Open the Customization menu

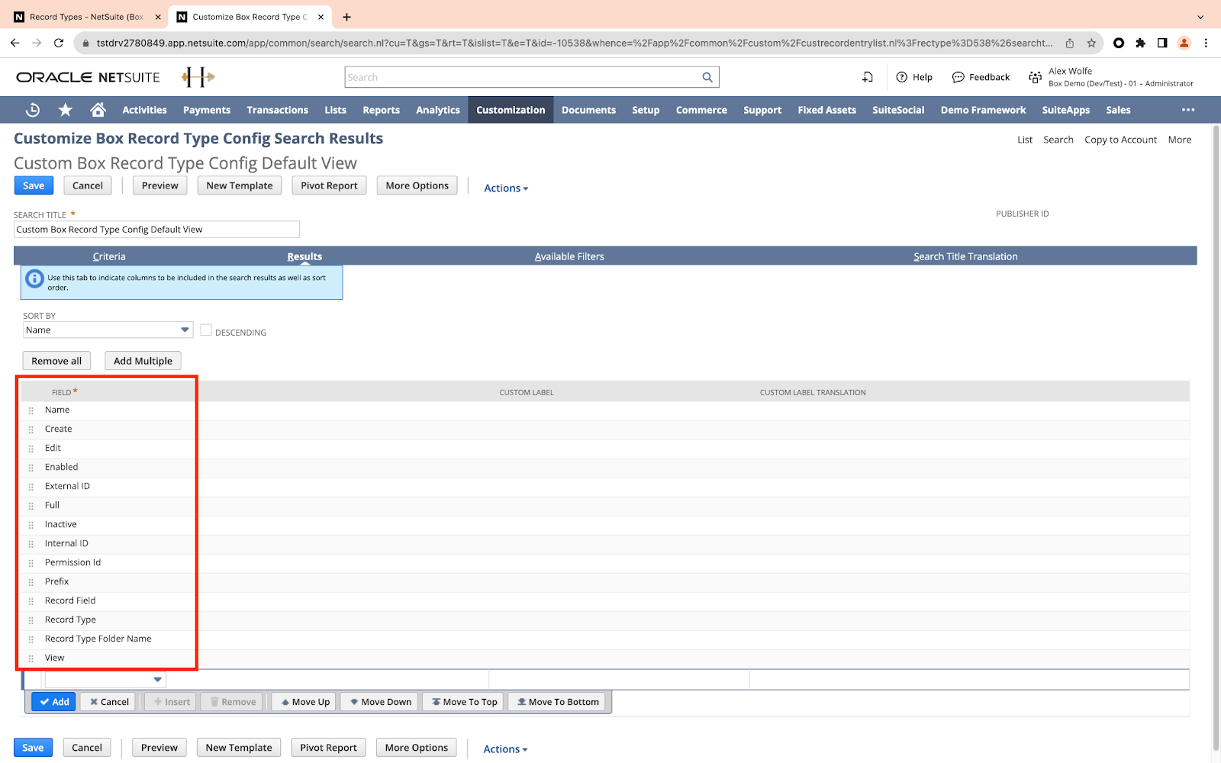pyautogui.click(x=511, y=110)
